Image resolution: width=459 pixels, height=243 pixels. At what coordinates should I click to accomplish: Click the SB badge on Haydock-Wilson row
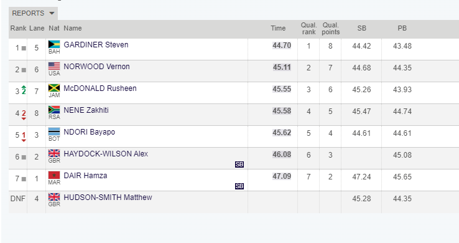point(239,164)
